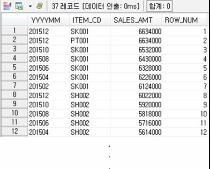Click SALES_AMT cell 6328000
Screen dimensions: 210x169
136,68
